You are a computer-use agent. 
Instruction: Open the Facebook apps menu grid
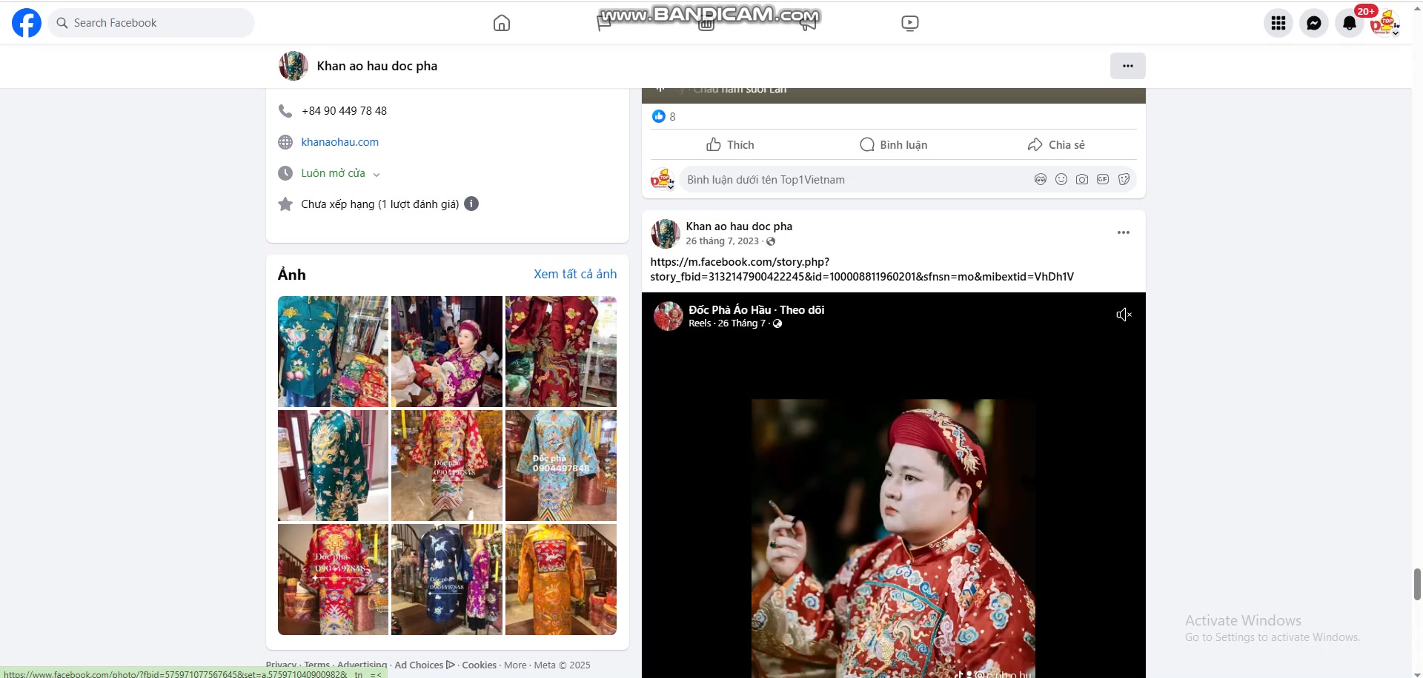pyautogui.click(x=1278, y=23)
